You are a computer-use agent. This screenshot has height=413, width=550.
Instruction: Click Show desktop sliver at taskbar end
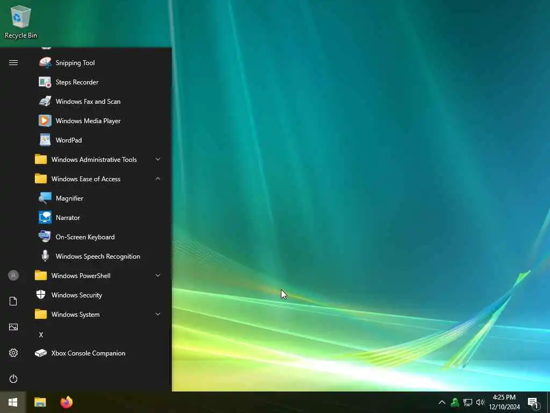pos(548,402)
